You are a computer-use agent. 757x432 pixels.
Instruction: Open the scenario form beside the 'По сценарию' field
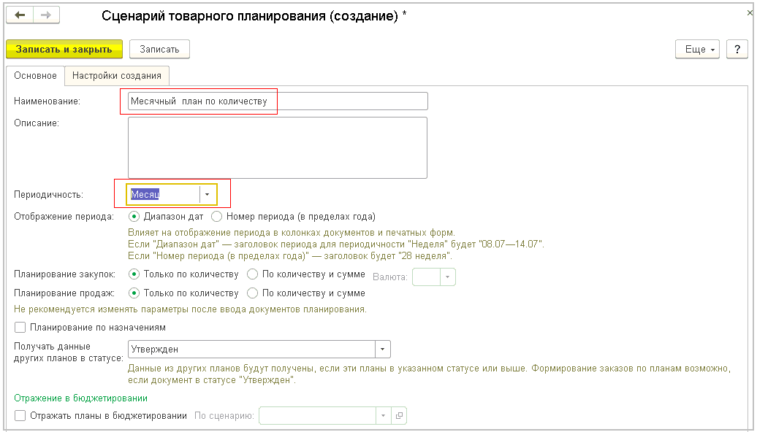[399, 416]
